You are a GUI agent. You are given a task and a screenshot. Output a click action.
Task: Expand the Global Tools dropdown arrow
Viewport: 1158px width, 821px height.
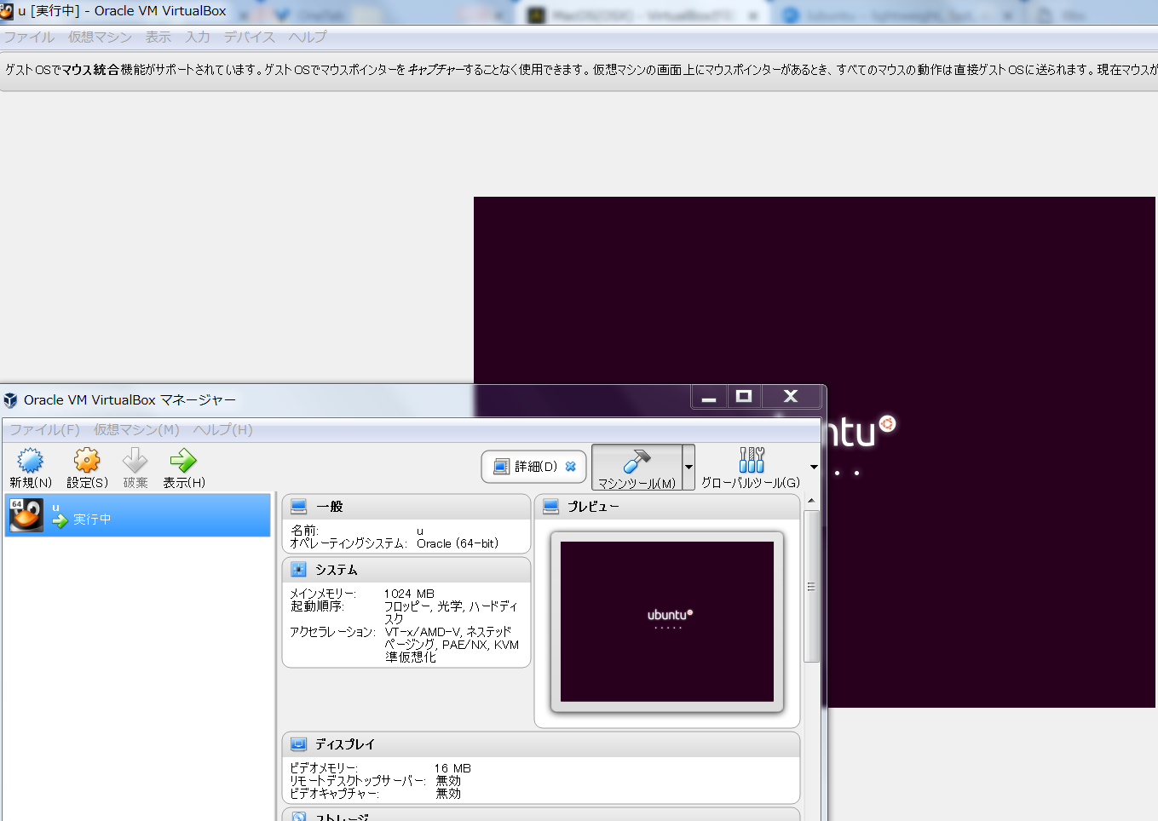[814, 467]
